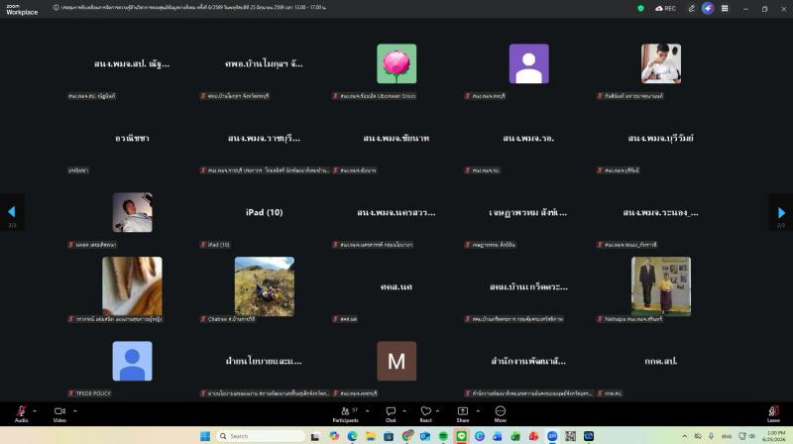Viewport: 793px width, 444px height.
Task: Open Outlook from the taskbar
Action: pos(425,436)
